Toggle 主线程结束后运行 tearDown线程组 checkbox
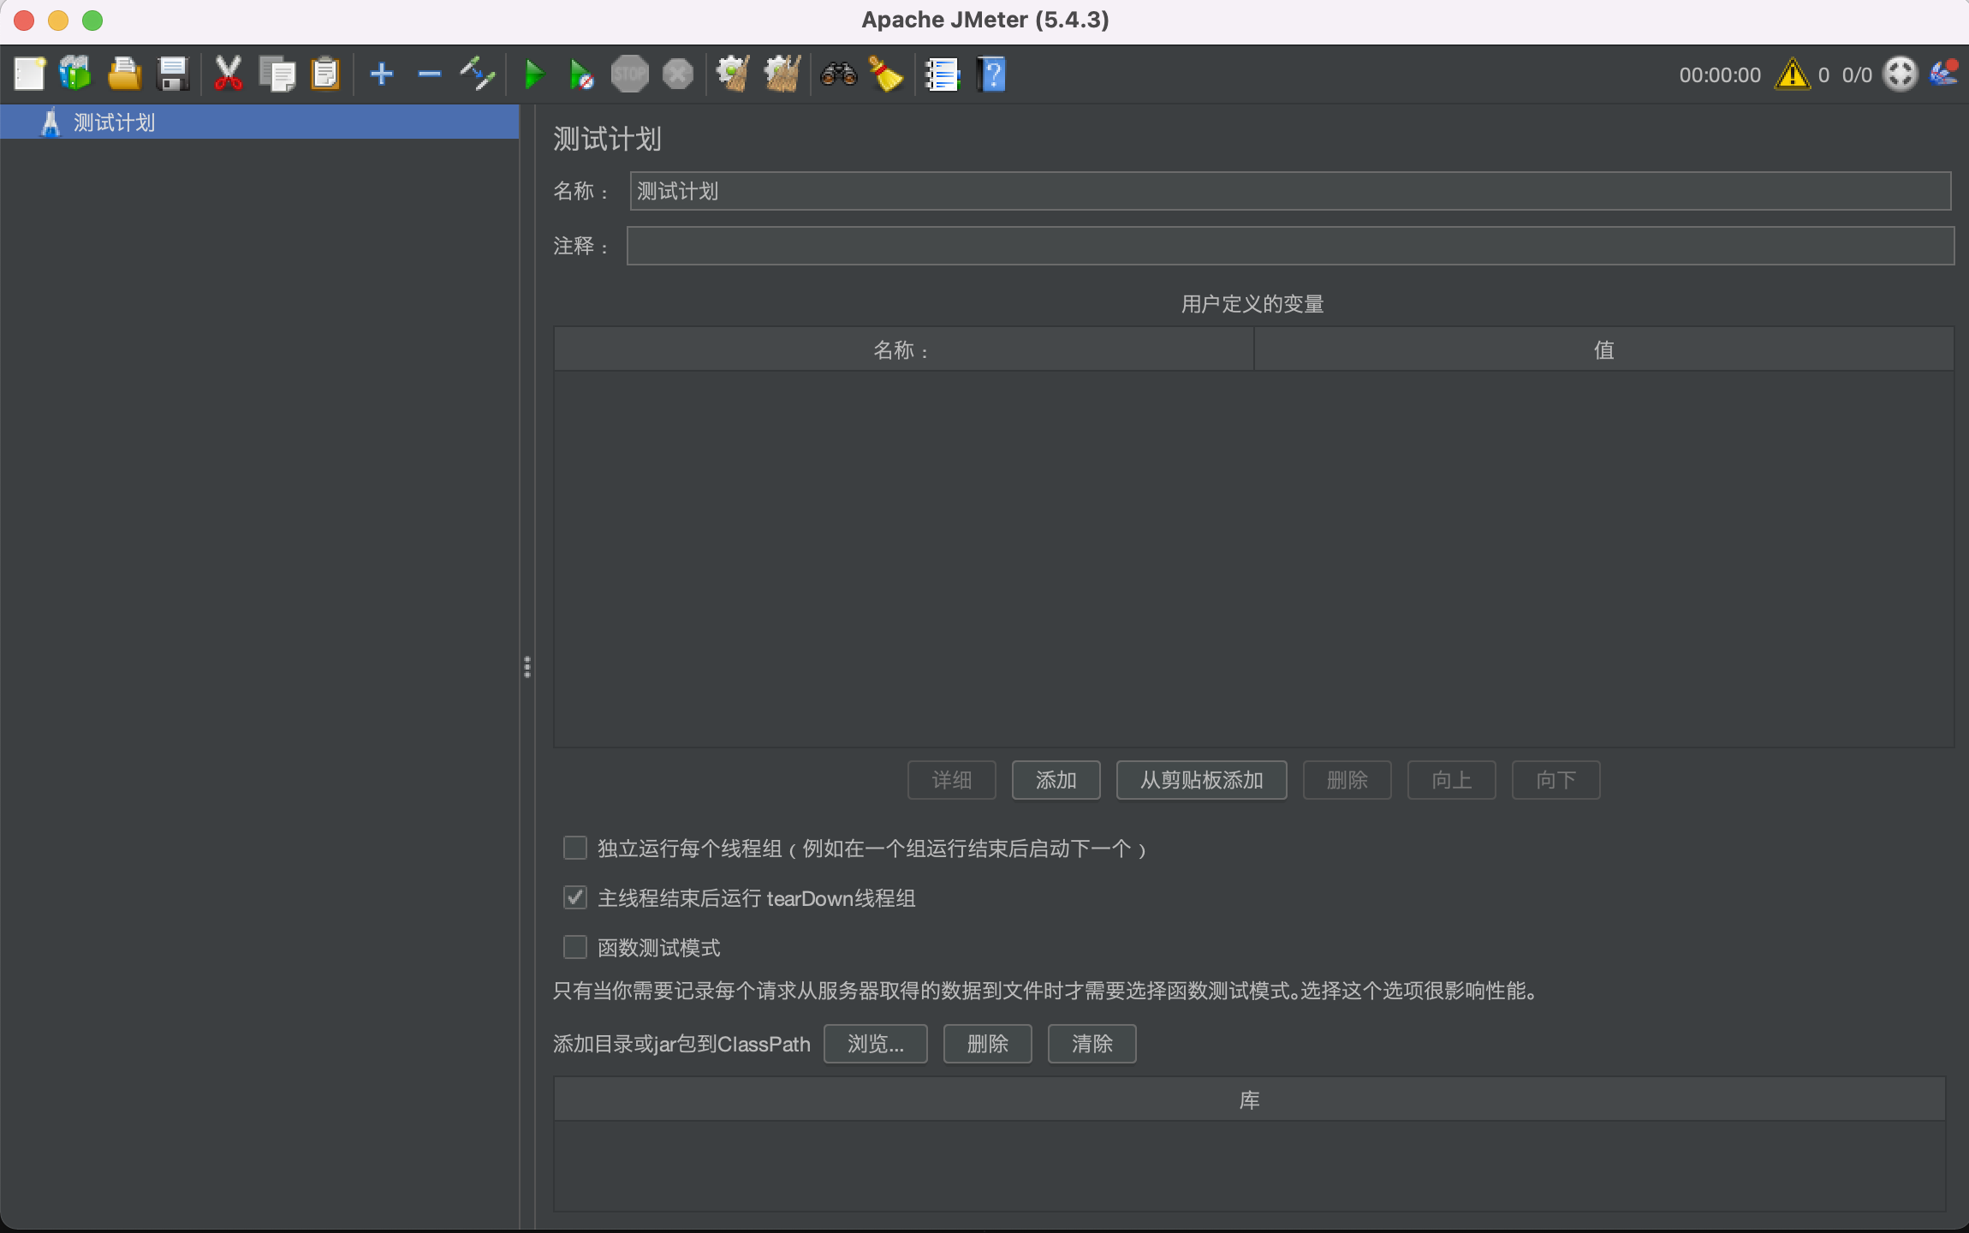The width and height of the screenshot is (1969, 1233). tap(575, 897)
